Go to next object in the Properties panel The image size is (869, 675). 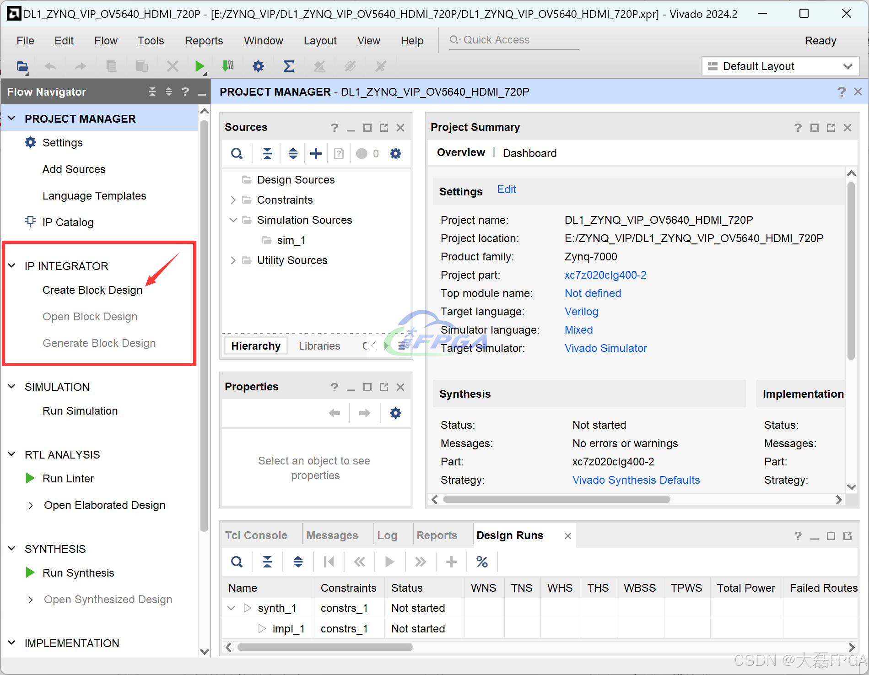tap(365, 413)
